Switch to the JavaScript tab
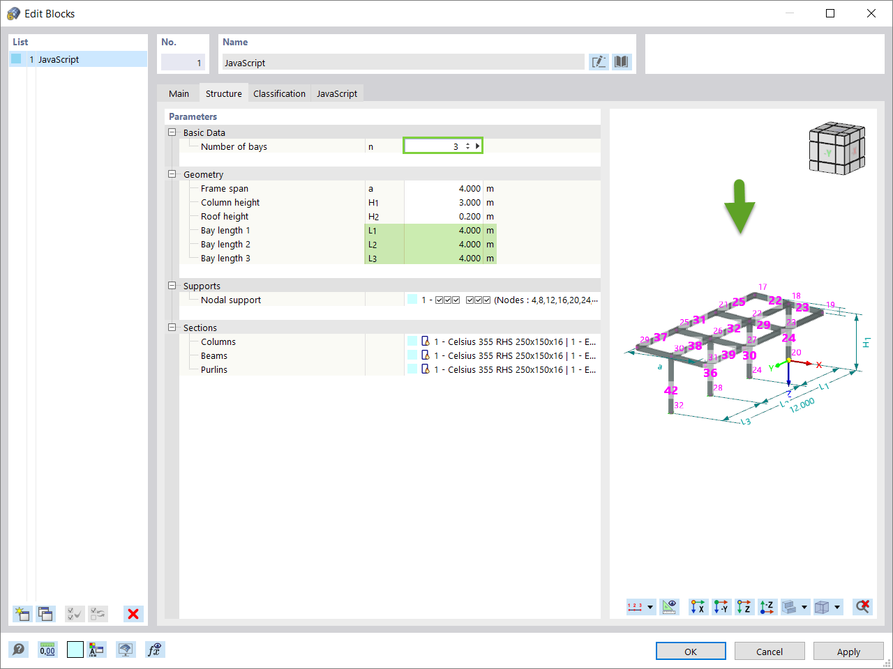893x669 pixels. coord(336,93)
